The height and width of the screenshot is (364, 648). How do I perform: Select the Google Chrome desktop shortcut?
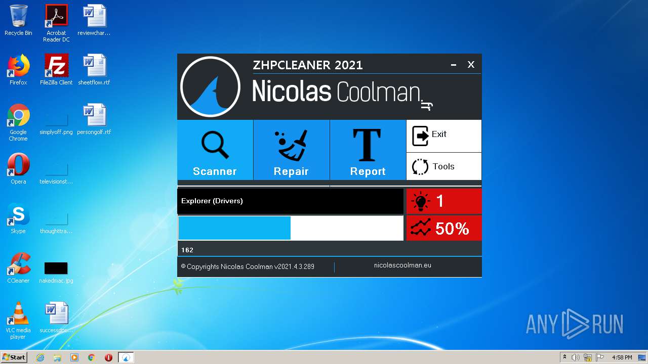point(18,122)
